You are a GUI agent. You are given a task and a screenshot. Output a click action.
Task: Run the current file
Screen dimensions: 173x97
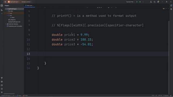click(137, 2)
